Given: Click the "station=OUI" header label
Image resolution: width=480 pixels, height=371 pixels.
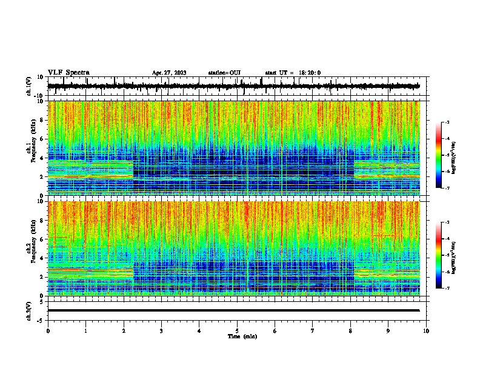Looking at the screenshot, I should (224, 73).
